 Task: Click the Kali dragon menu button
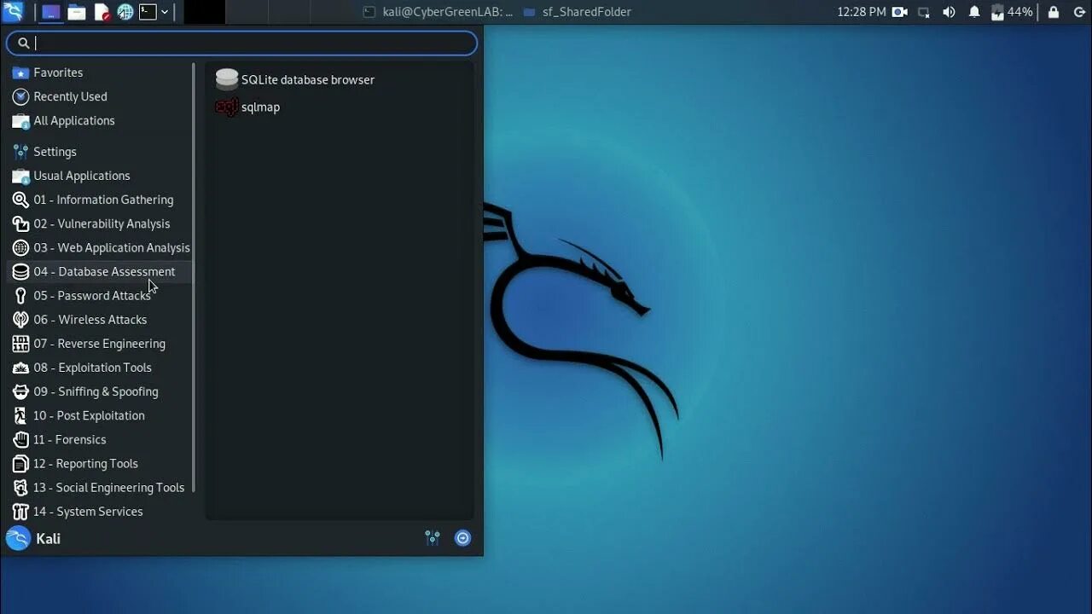14,12
